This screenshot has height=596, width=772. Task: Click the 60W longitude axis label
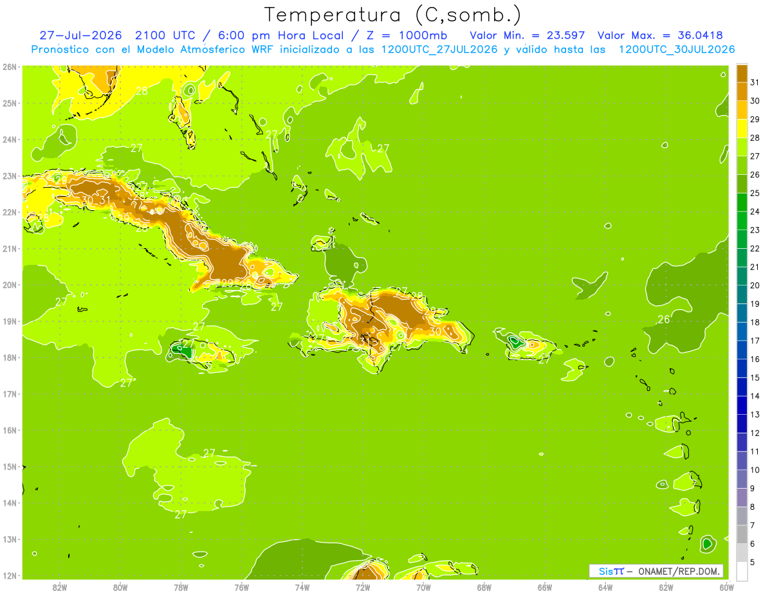coord(726,586)
